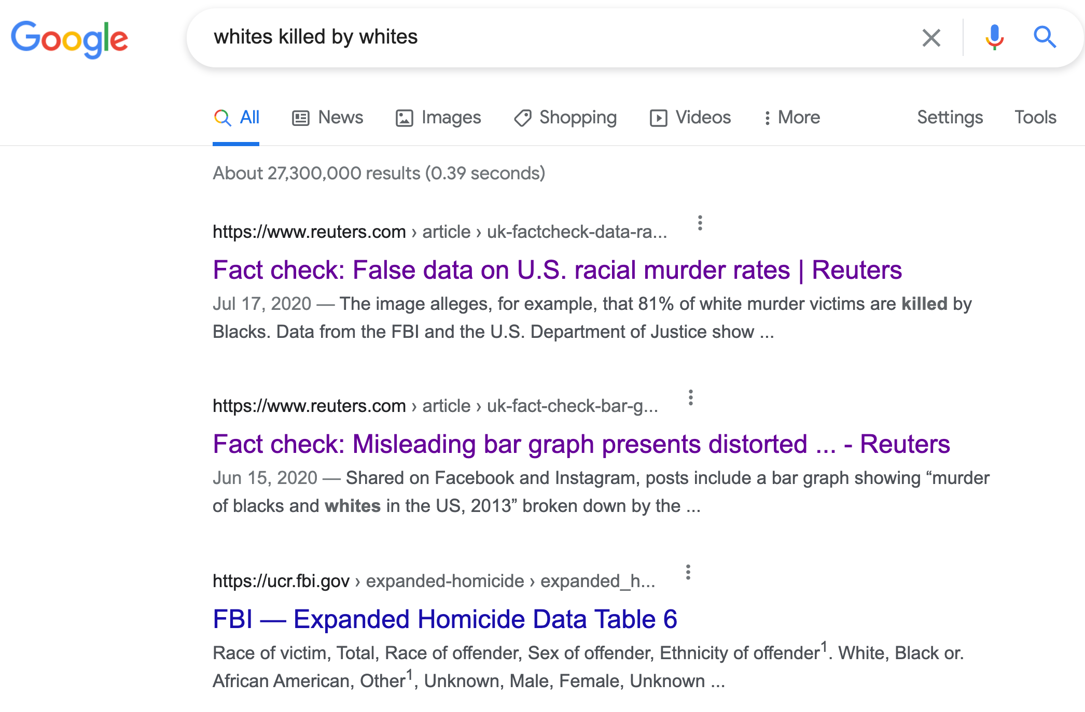Open 'Fact check: Misleading bar graph' Reuters link
The width and height of the screenshot is (1085, 712).
[x=581, y=444]
